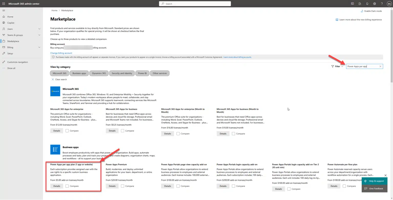The image size is (393, 200).
Task: Click the Marketplace bag icon
Action: tap(4, 41)
